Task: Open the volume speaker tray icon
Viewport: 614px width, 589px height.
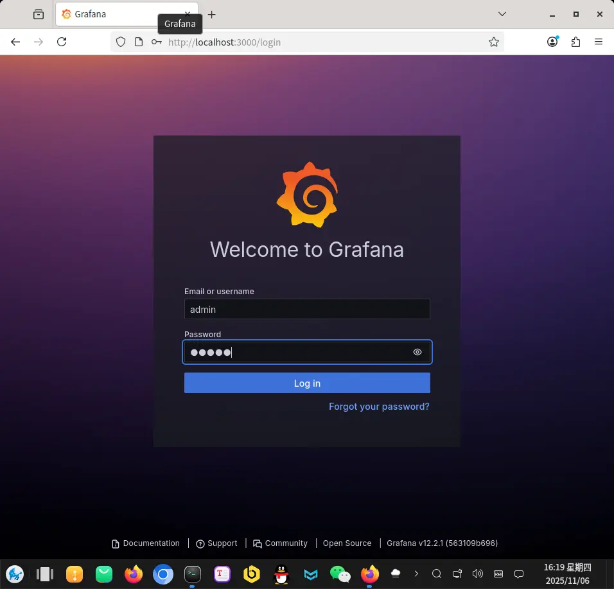Action: [x=477, y=574]
